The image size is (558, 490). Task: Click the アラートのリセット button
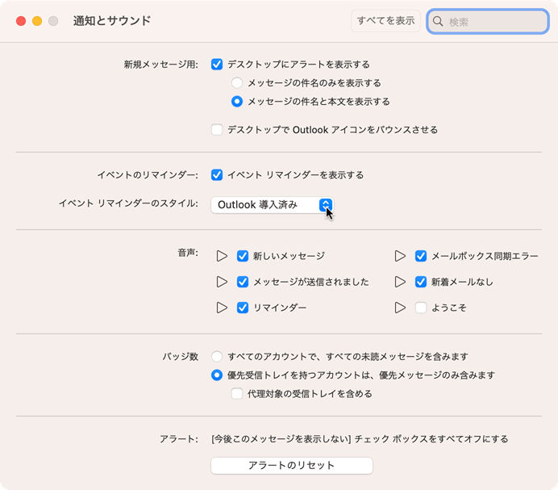click(291, 466)
